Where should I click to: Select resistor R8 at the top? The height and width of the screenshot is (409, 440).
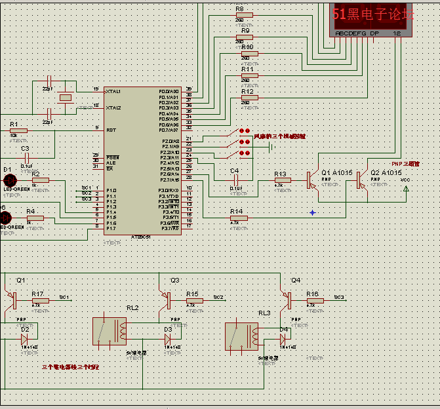pyautogui.click(x=244, y=15)
